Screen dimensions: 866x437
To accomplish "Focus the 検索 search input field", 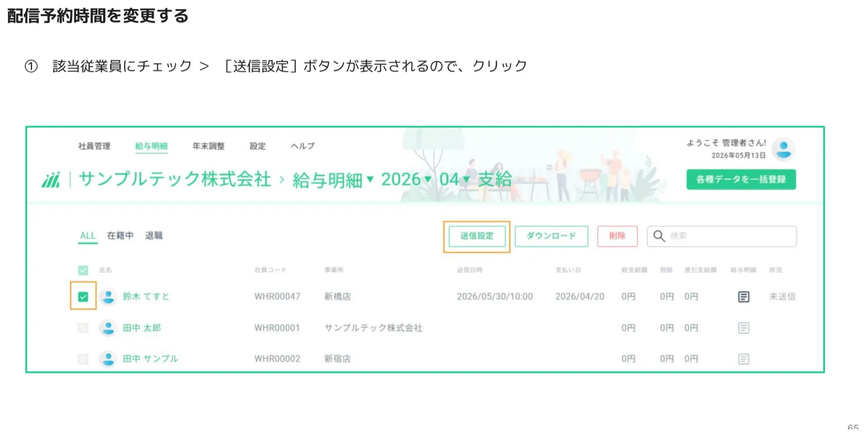I will tap(721, 236).
